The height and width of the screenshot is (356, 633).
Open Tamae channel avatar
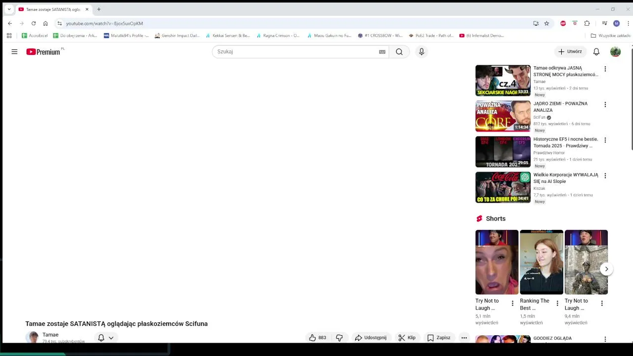coord(33,338)
